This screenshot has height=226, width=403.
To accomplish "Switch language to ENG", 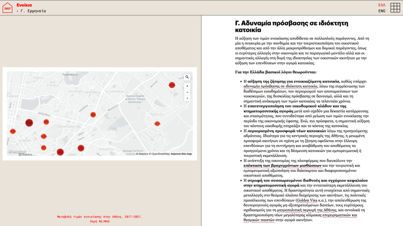I will tap(382, 11).
